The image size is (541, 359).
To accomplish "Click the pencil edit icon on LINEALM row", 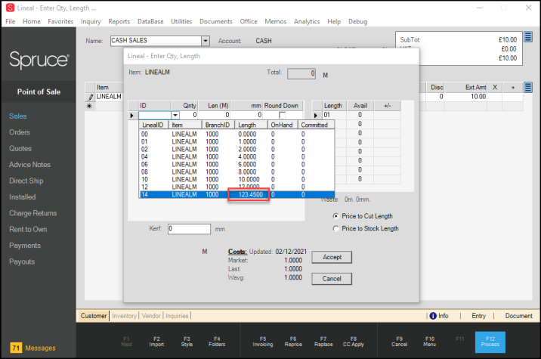I will click(x=91, y=97).
